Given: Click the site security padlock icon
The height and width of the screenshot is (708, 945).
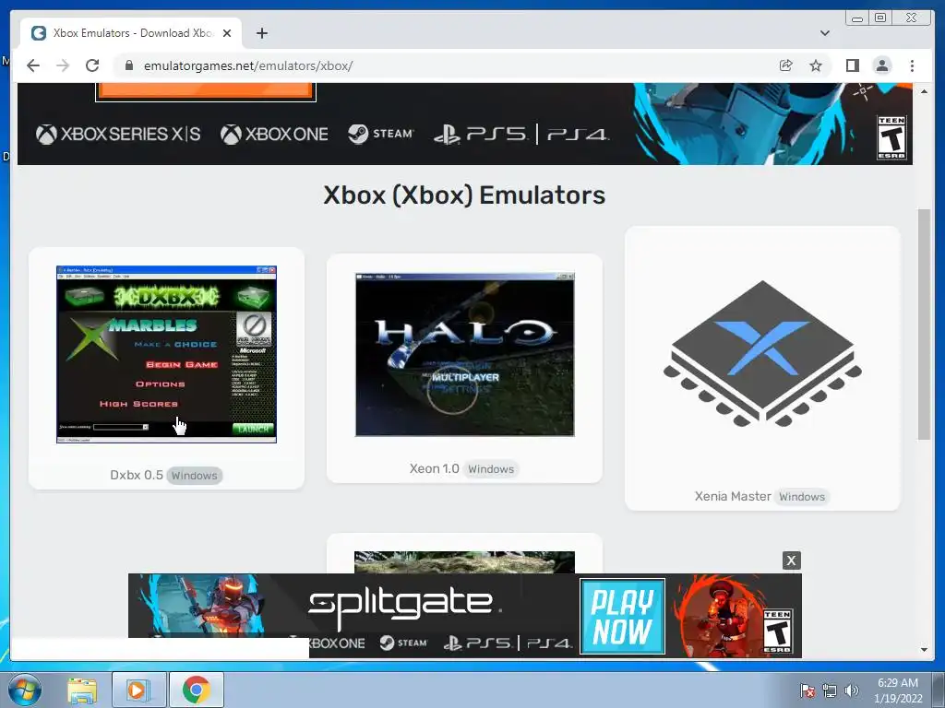Looking at the screenshot, I should pyautogui.click(x=128, y=65).
